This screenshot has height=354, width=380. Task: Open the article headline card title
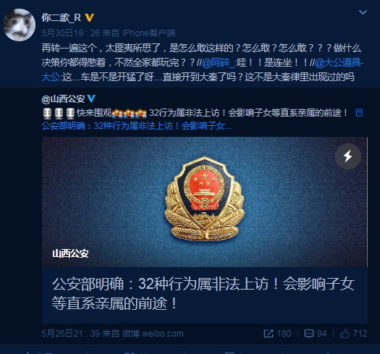pyautogui.click(x=203, y=293)
